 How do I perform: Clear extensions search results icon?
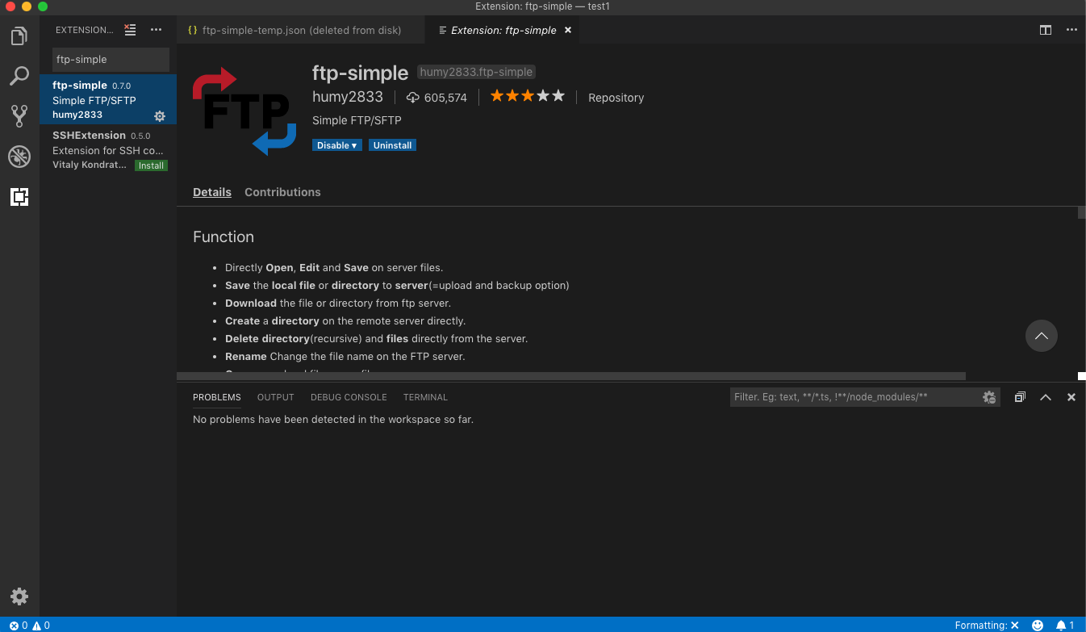point(130,30)
